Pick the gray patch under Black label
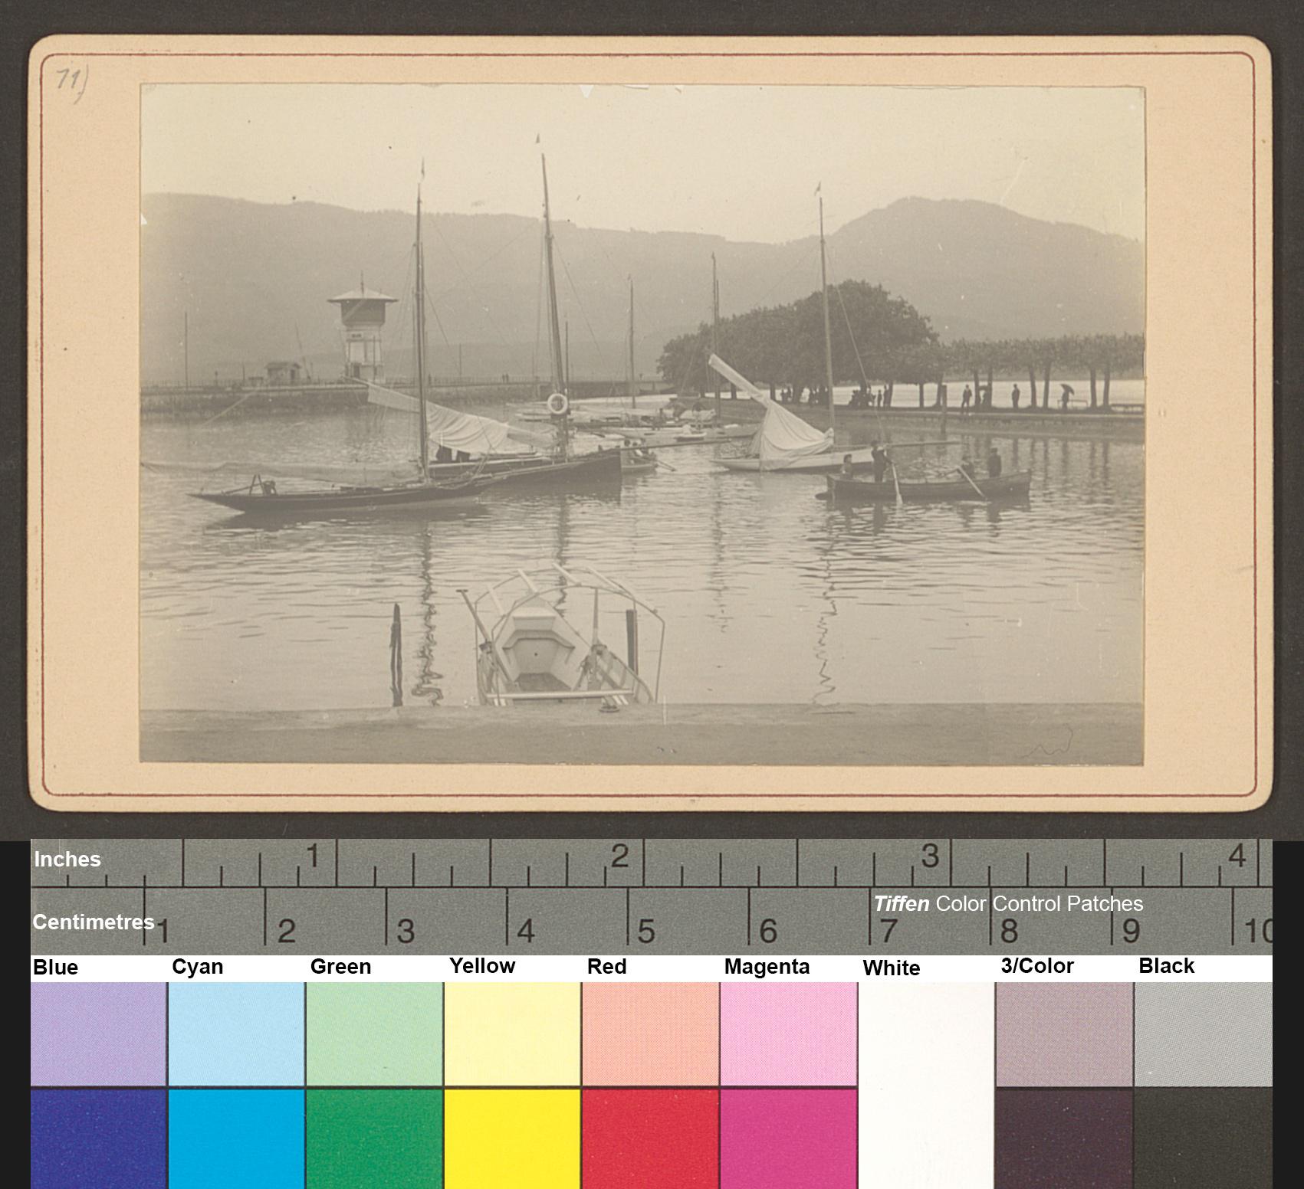Viewport: 1304px width, 1189px height. (1203, 1033)
